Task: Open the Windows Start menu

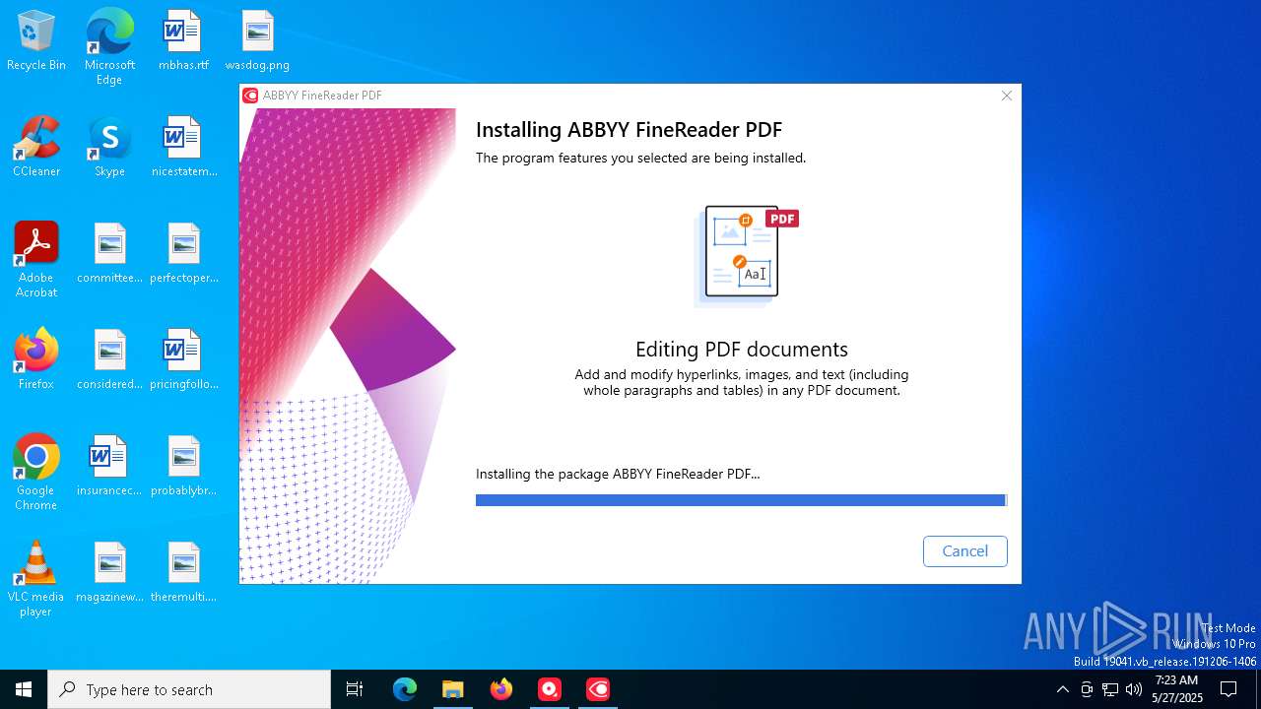Action: click(x=24, y=689)
